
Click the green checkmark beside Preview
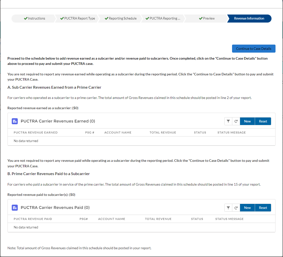click(201, 19)
